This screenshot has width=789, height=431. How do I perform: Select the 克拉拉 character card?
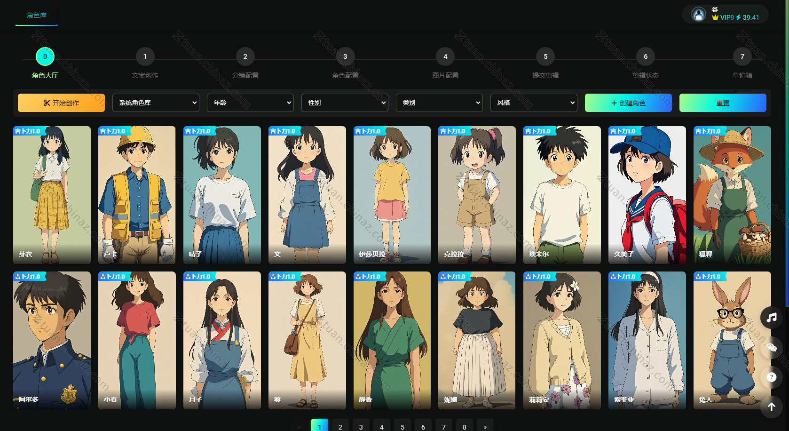(477, 195)
